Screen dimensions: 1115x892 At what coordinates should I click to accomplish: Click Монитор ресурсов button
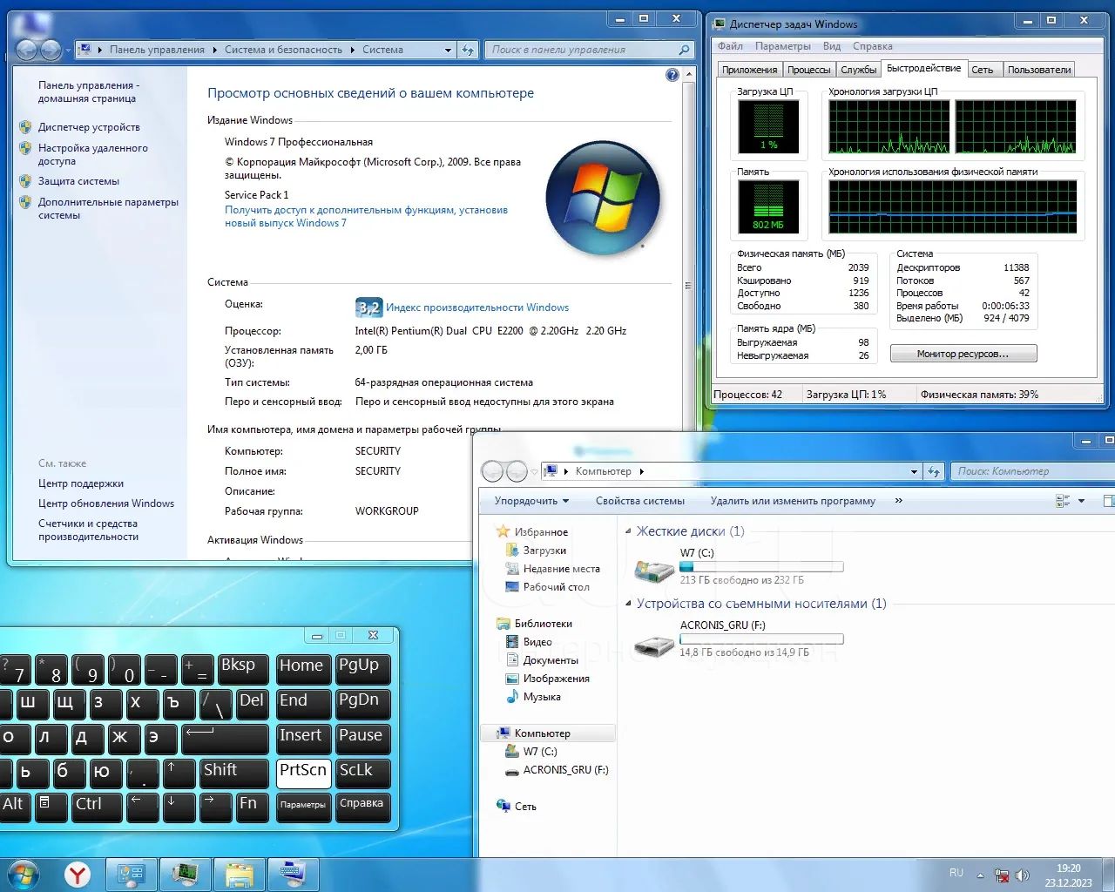tap(963, 354)
